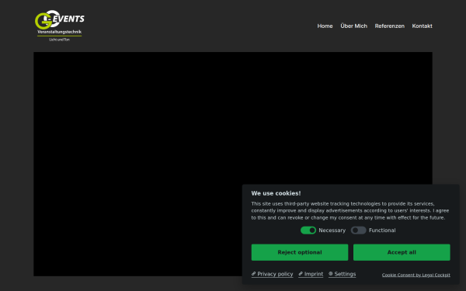This screenshot has height=291, width=466.
Task: Click the 'Functional' label text
Action: click(x=382, y=230)
